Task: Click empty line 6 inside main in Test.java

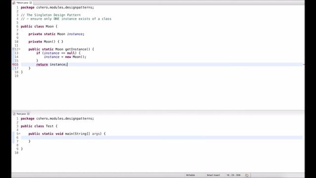Action: coord(161,137)
